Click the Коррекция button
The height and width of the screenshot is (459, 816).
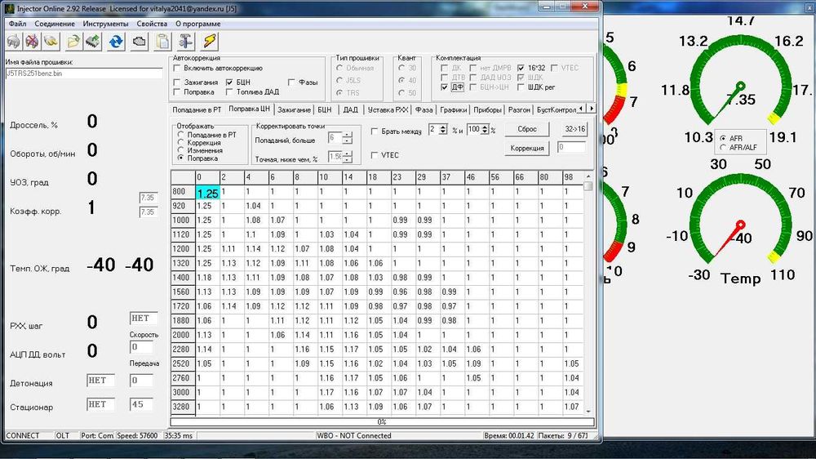coord(526,148)
